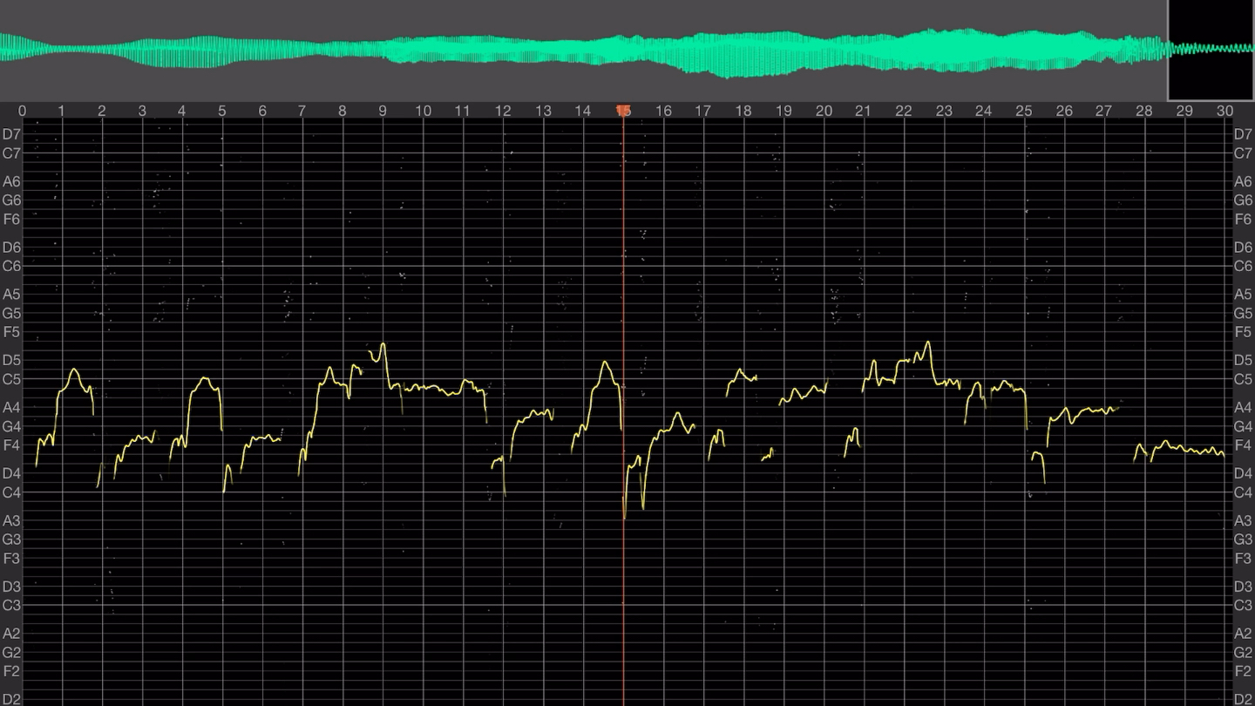This screenshot has height=706, width=1255.
Task: Select the A2 note label on left axis
Action: pos(11,633)
